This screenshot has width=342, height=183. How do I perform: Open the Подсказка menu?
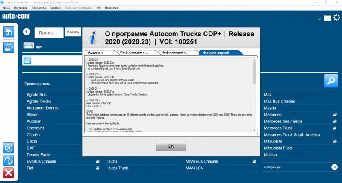tap(111, 8)
